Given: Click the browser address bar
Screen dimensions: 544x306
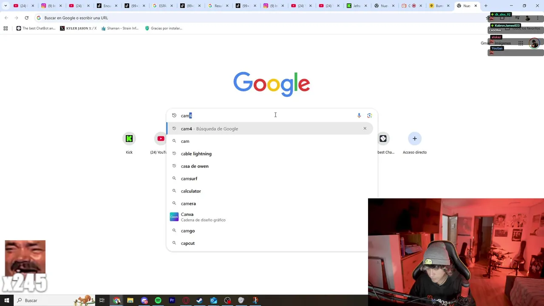Looking at the screenshot, I should coord(259,18).
